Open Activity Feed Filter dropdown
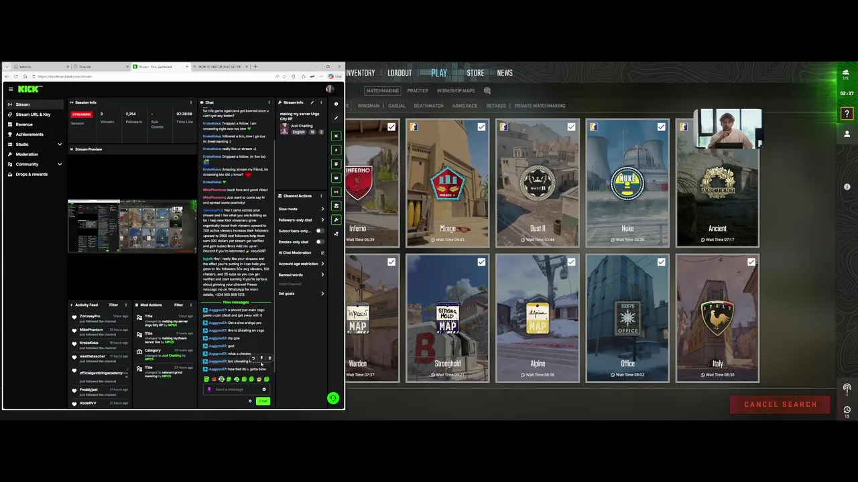The height and width of the screenshot is (482, 858). (x=113, y=305)
